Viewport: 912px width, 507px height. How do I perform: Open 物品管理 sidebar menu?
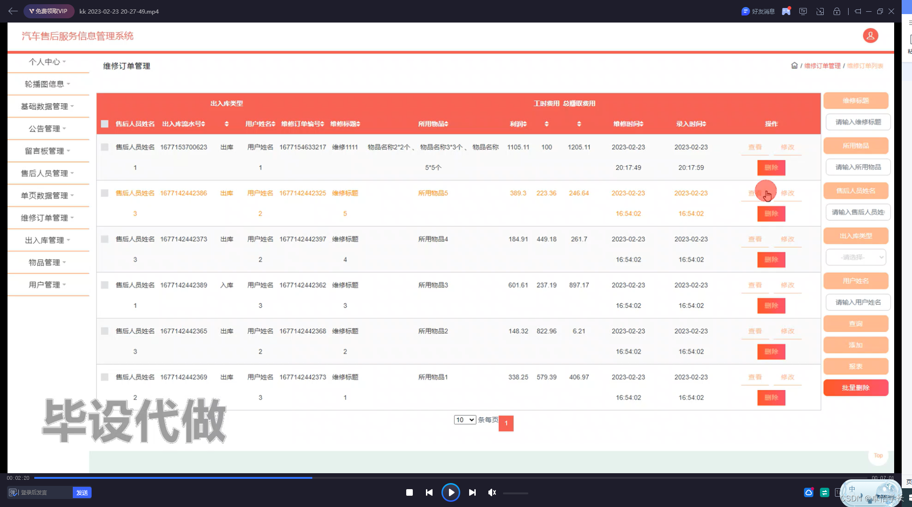pyautogui.click(x=48, y=262)
